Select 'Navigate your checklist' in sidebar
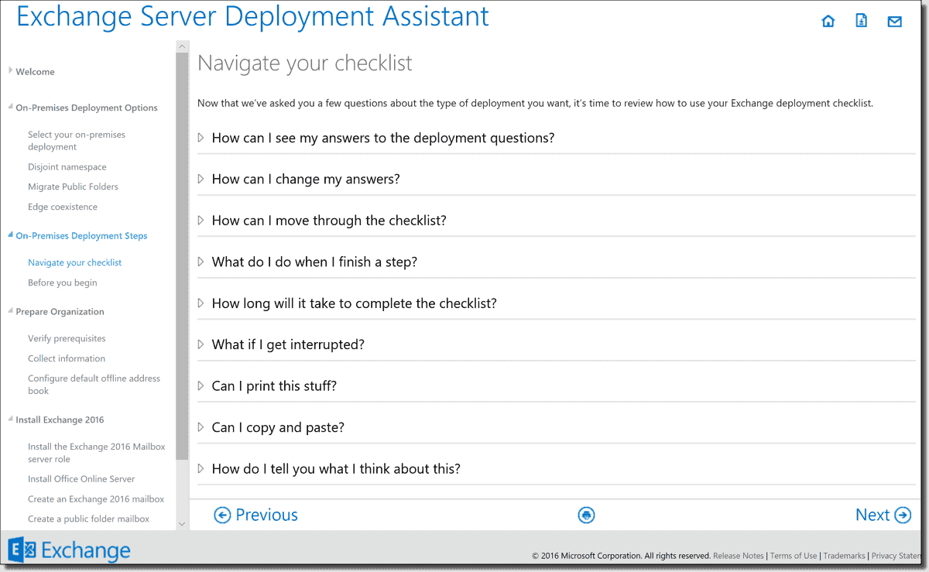 (x=74, y=262)
